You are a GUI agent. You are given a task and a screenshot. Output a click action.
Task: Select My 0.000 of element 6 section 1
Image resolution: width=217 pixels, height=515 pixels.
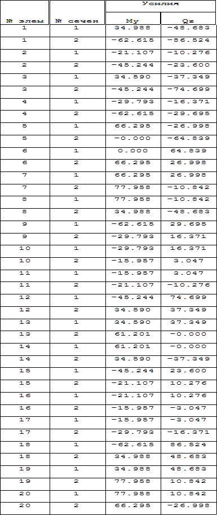[x=132, y=151]
